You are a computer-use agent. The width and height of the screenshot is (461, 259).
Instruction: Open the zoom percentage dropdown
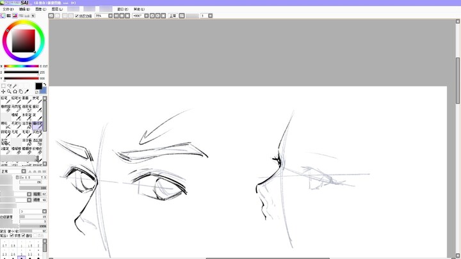tap(111, 15)
